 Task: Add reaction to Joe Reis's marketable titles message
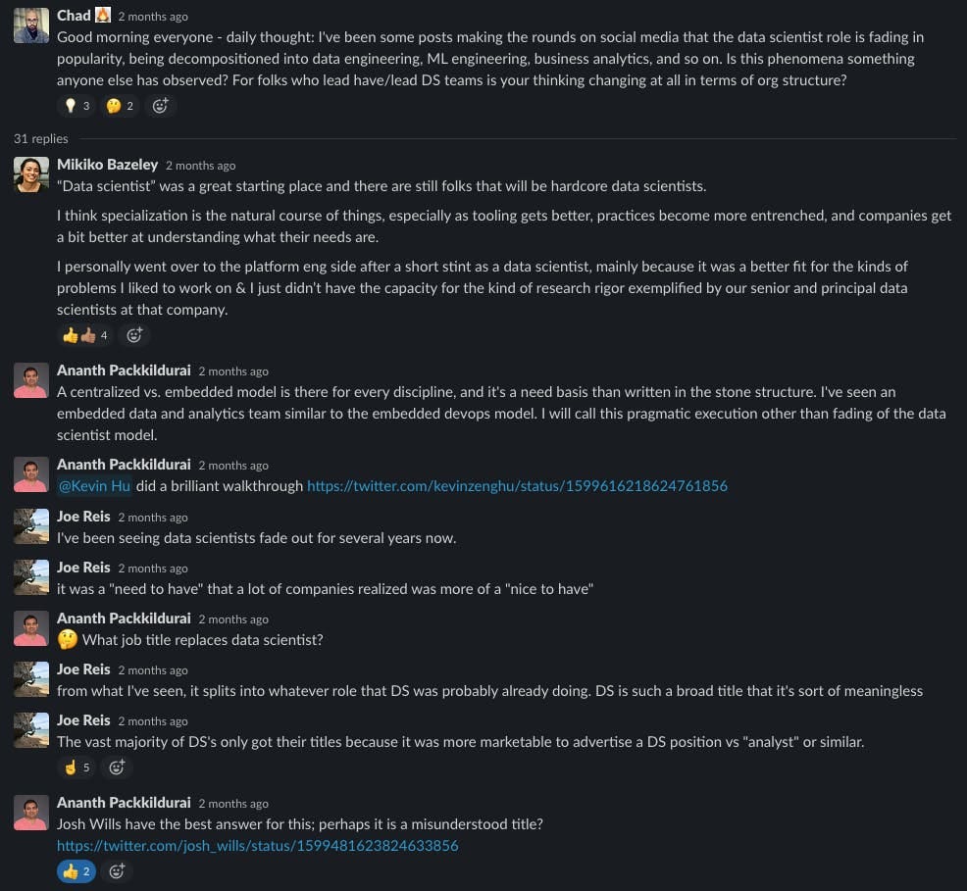coord(117,767)
